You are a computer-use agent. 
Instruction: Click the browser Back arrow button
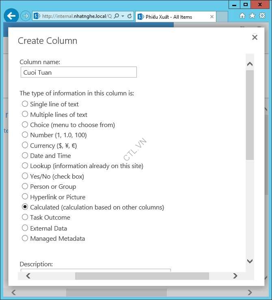point(11,16)
